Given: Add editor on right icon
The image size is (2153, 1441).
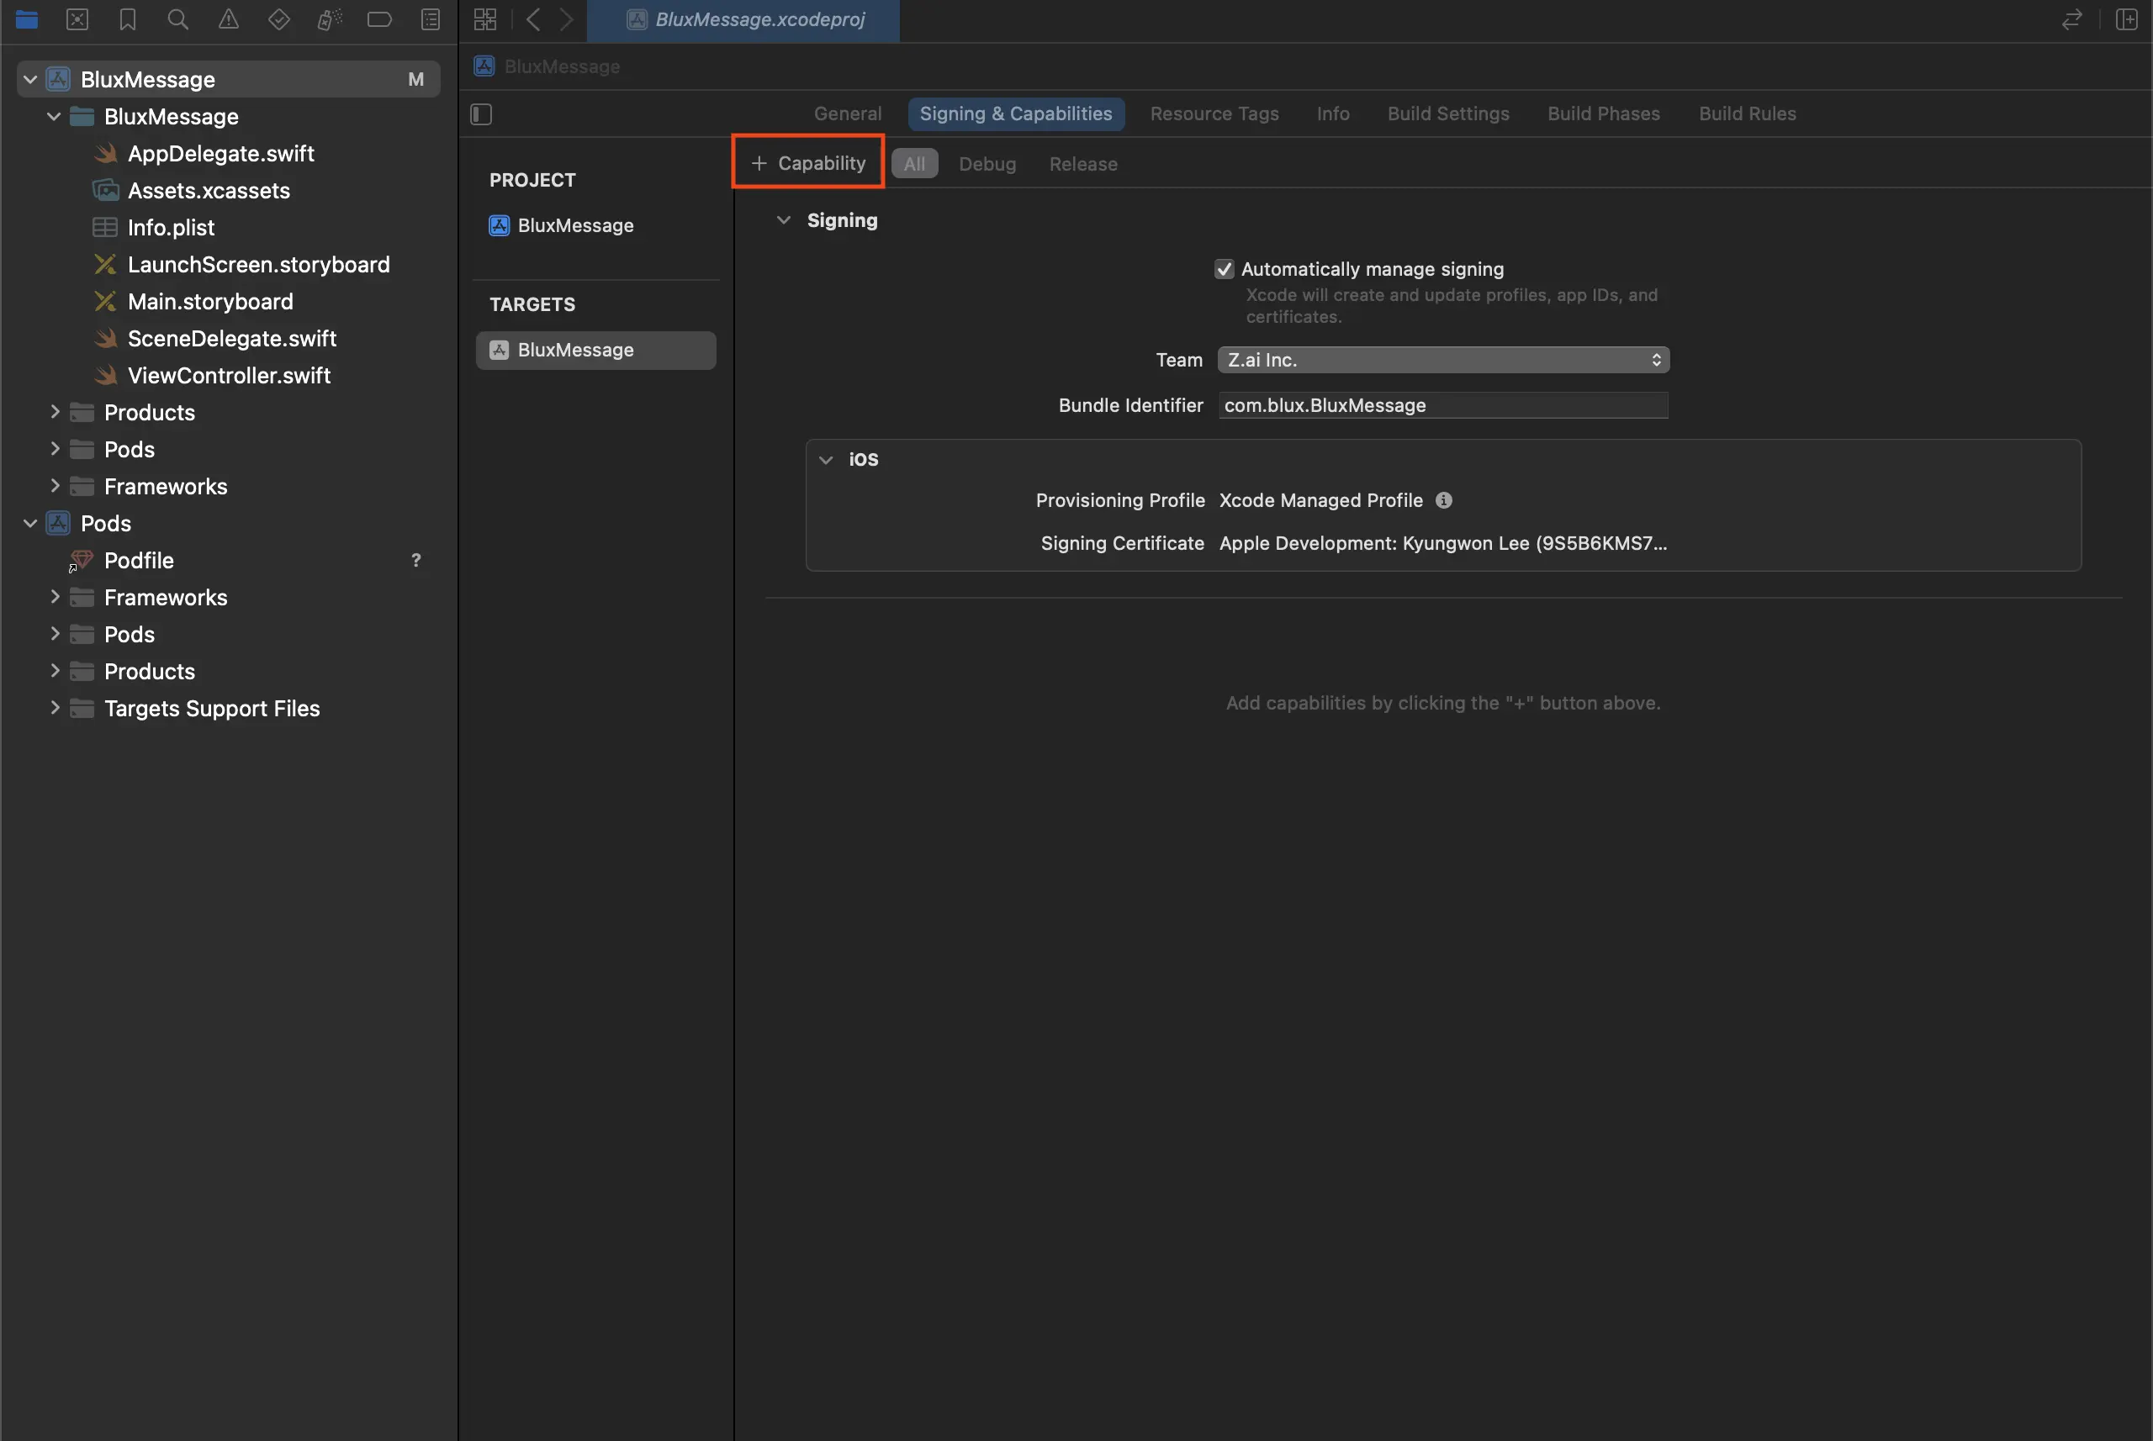Looking at the screenshot, I should pos(2126,19).
